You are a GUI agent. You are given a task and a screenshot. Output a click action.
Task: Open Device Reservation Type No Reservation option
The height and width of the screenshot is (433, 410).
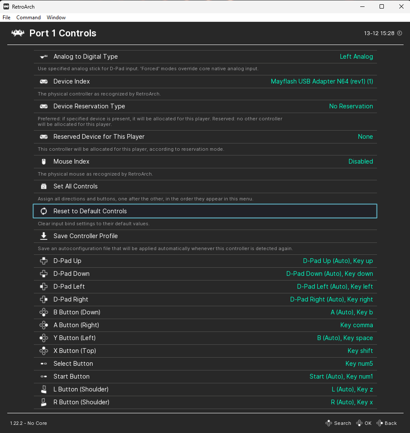pyautogui.click(x=351, y=106)
